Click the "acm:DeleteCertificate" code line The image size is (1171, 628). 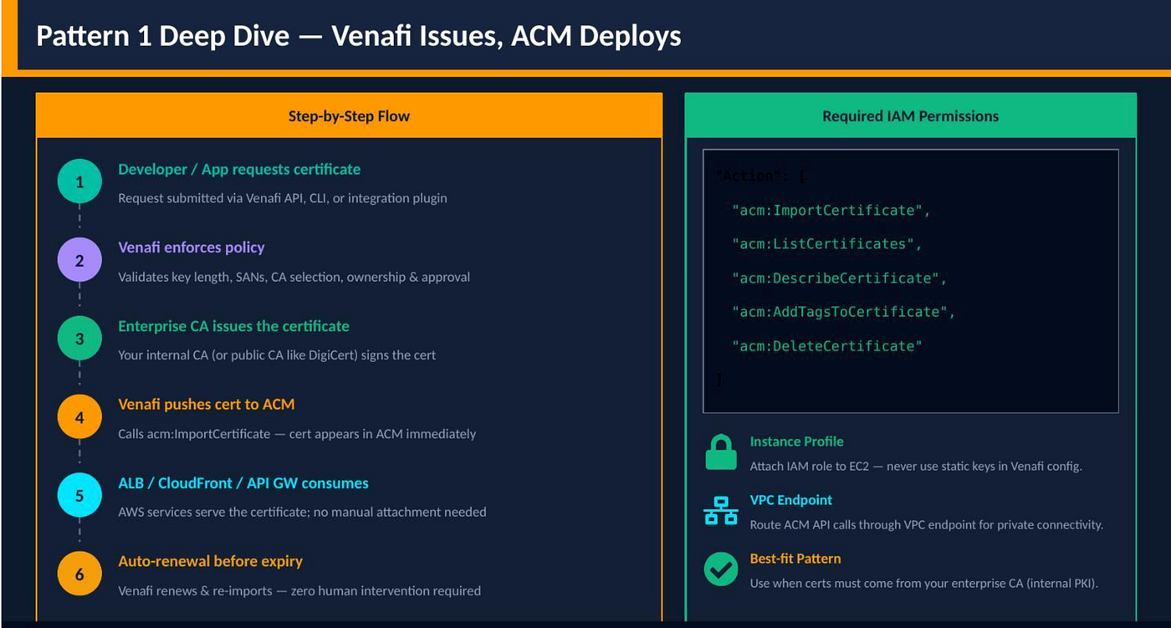pyautogui.click(x=826, y=345)
